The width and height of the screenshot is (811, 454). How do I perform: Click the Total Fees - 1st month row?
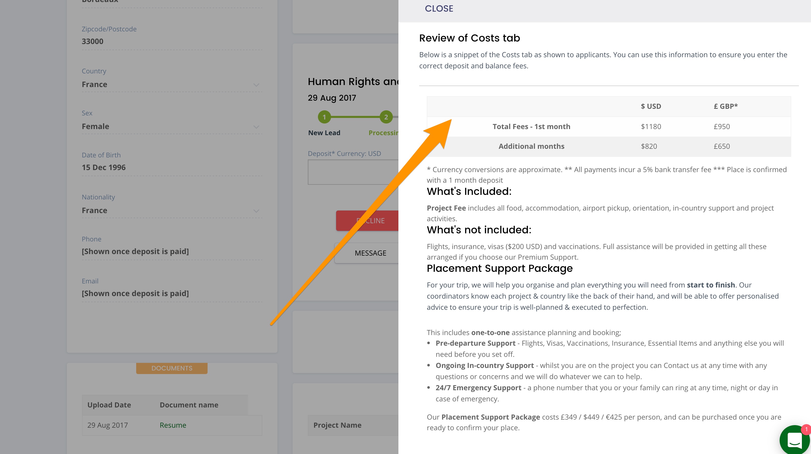coord(531,127)
